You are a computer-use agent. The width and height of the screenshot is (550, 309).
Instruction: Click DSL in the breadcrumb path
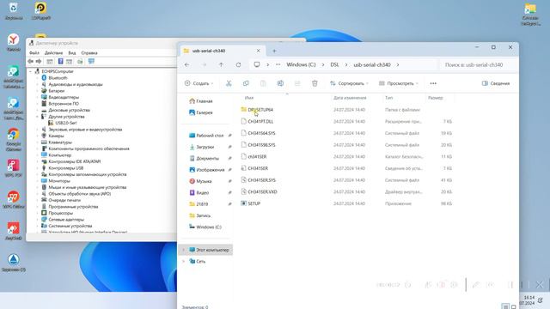click(334, 65)
